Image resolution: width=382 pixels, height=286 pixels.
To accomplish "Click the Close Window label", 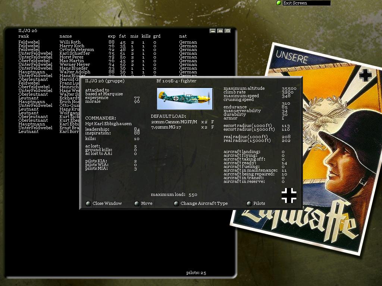I will click(x=107, y=203).
